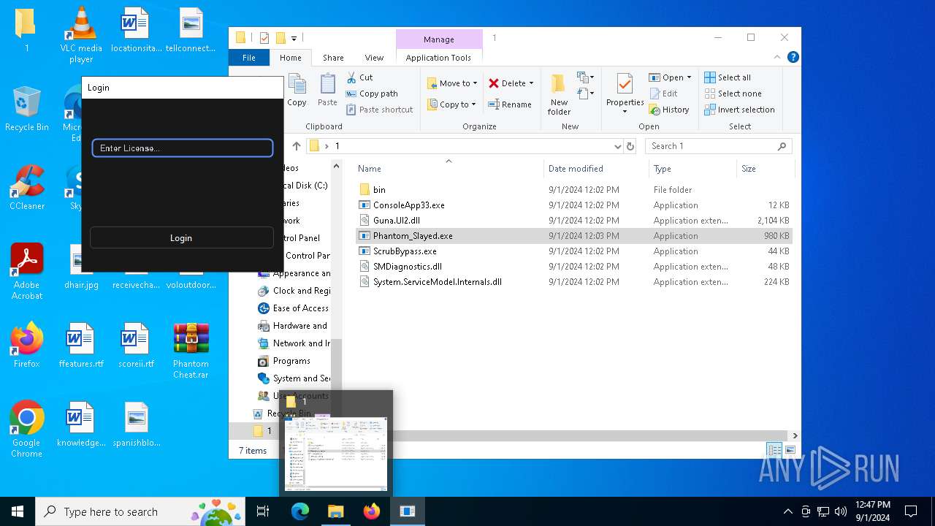This screenshot has height=526, width=935.
Task: Open the file History option
Action: point(668,110)
